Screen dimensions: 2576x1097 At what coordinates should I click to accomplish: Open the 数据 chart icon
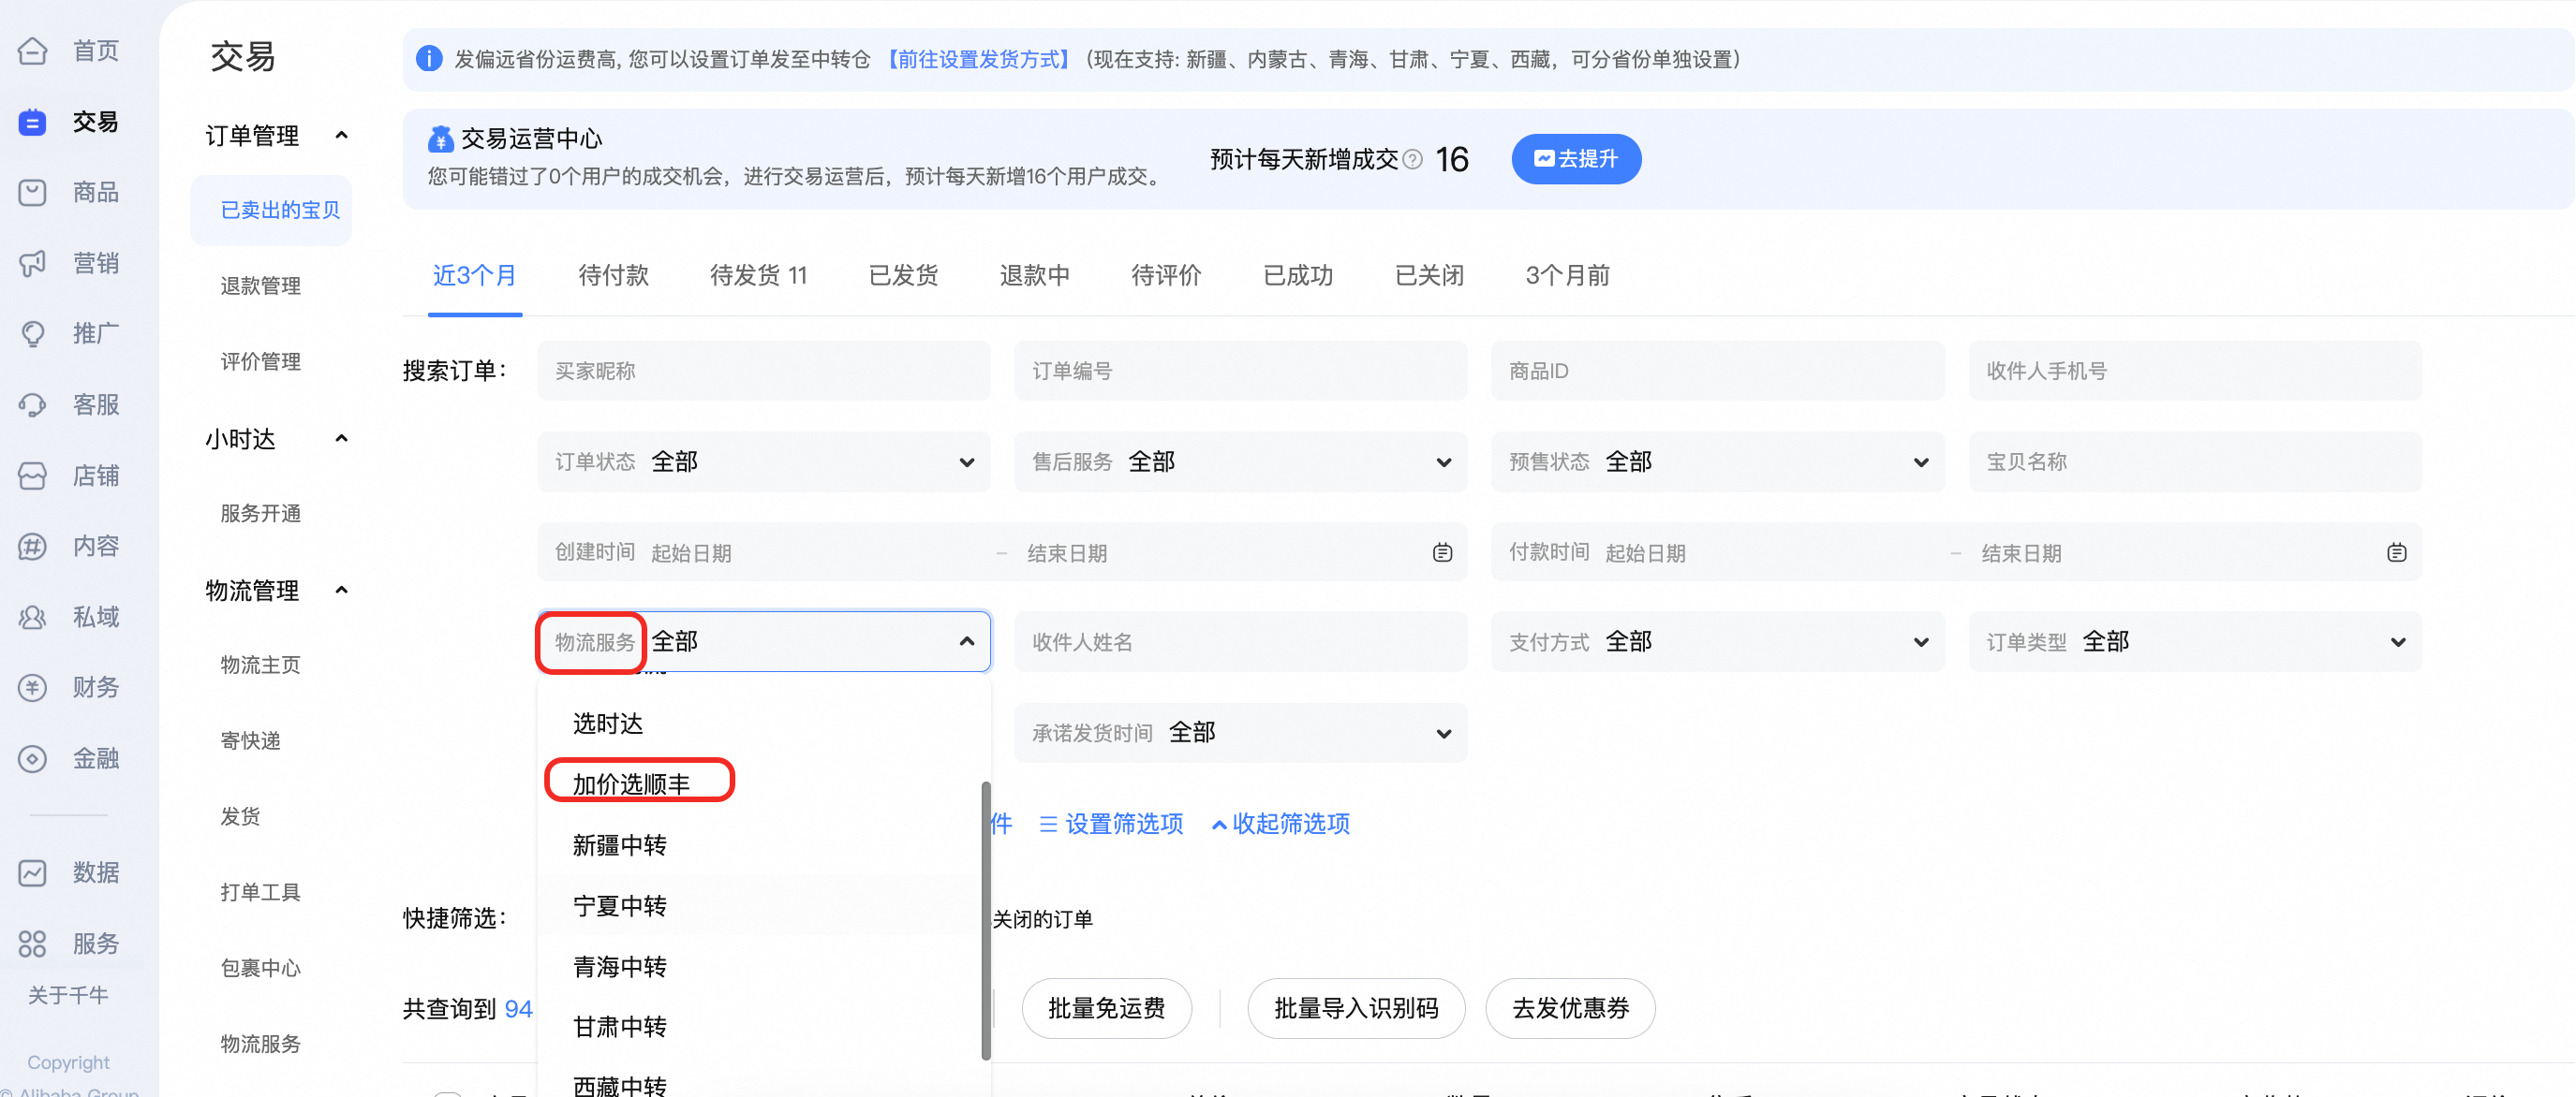click(x=32, y=872)
